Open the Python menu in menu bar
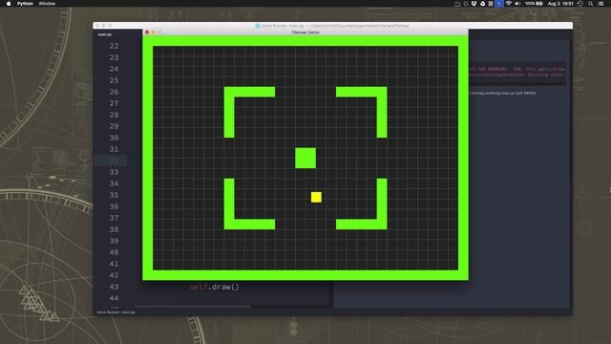The image size is (611, 344). click(25, 4)
